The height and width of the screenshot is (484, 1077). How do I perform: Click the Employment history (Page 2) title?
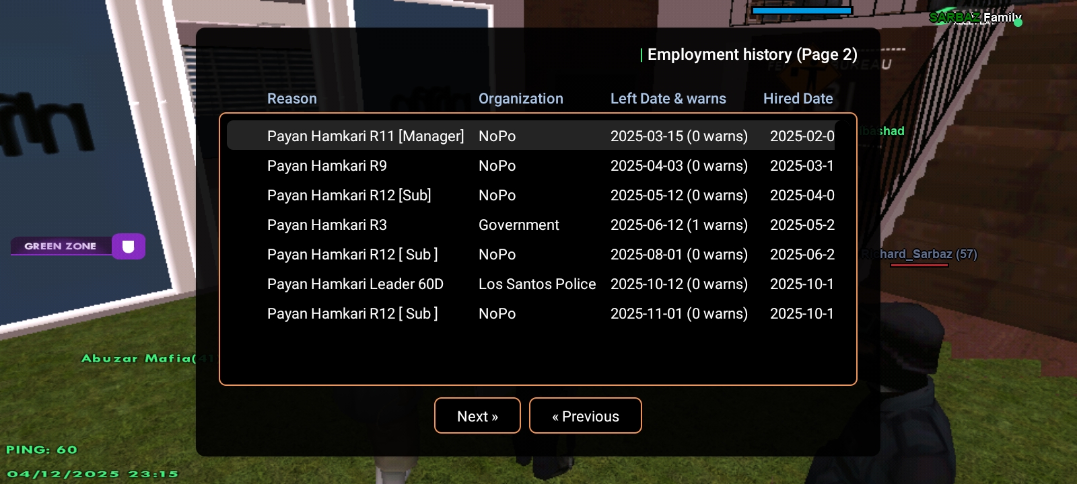[752, 54]
